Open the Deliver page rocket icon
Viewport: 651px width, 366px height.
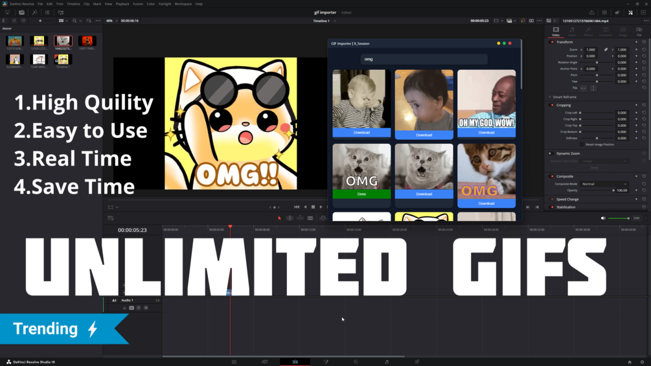pyautogui.click(x=417, y=362)
